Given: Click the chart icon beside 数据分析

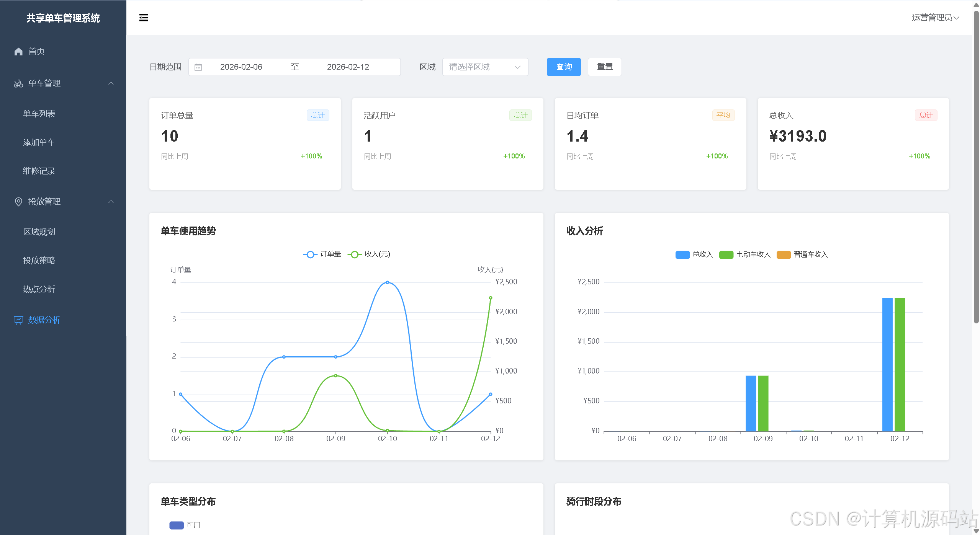Looking at the screenshot, I should coord(18,320).
